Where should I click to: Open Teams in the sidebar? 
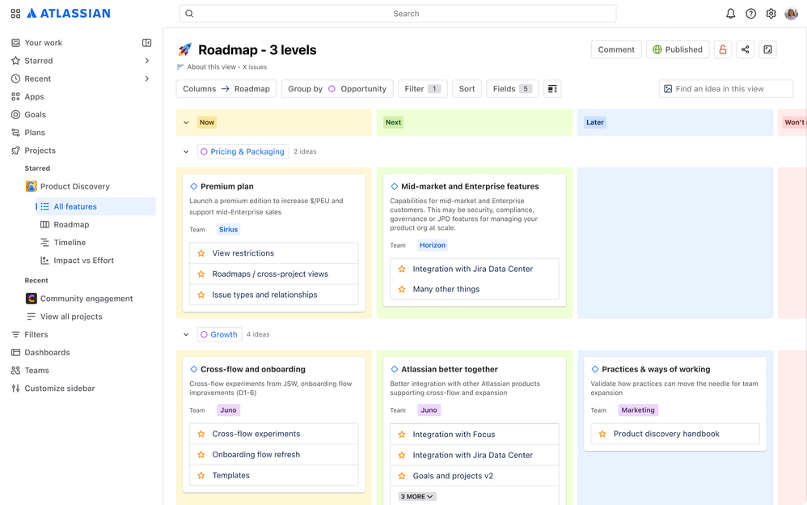coord(36,371)
